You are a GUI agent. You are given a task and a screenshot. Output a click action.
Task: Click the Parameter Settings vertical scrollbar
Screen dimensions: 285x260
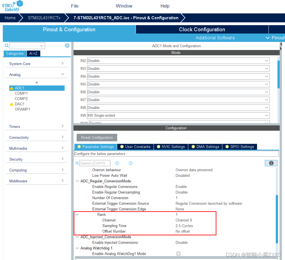277,219
